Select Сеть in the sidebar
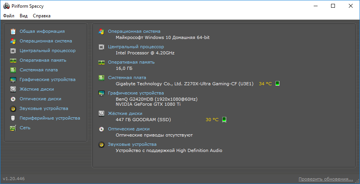The image size is (360, 184). coord(25,128)
